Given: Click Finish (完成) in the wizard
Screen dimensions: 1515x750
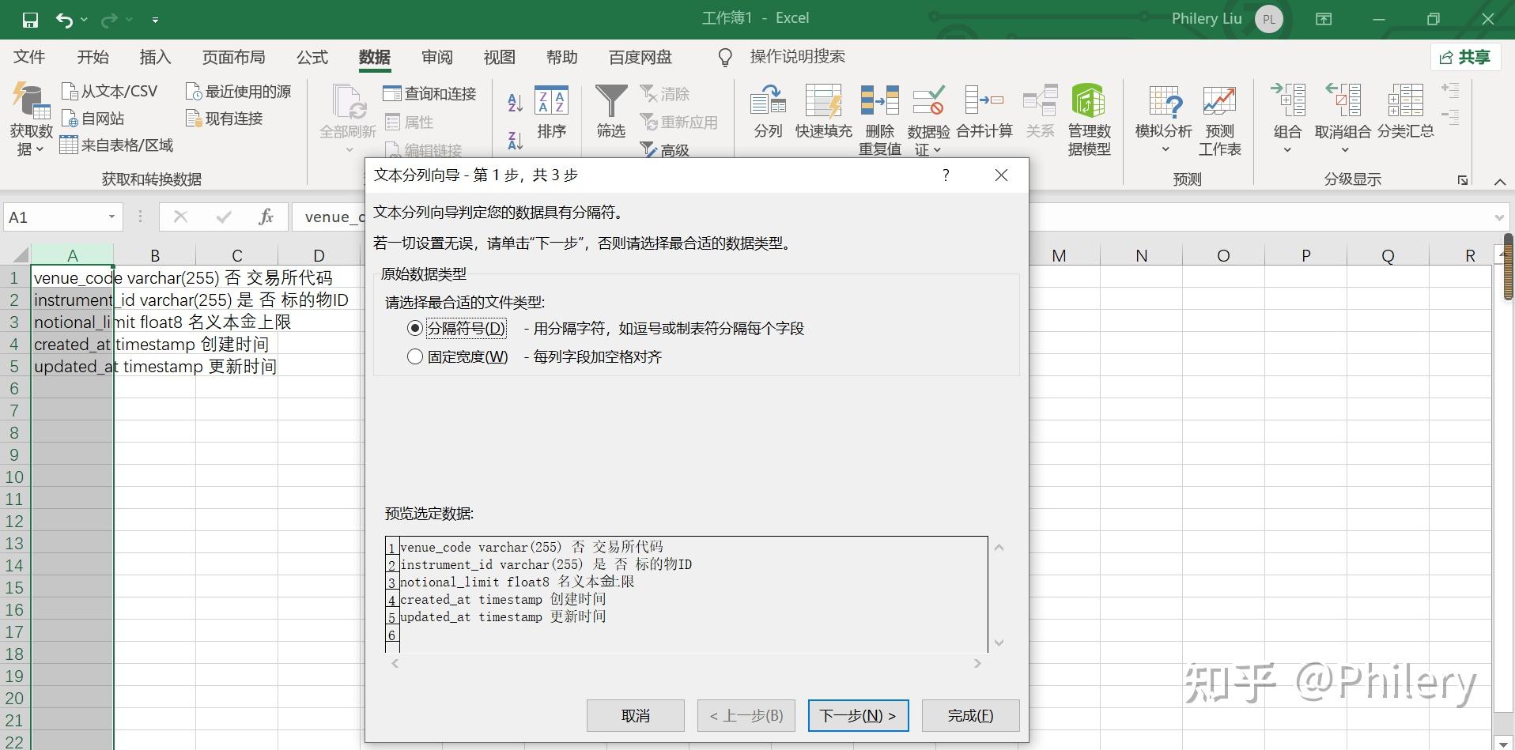Looking at the screenshot, I should (x=970, y=715).
